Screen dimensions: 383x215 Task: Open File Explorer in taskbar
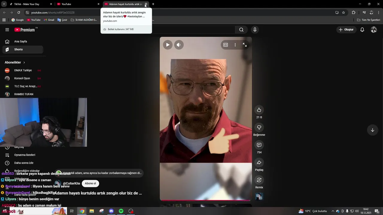point(92,211)
